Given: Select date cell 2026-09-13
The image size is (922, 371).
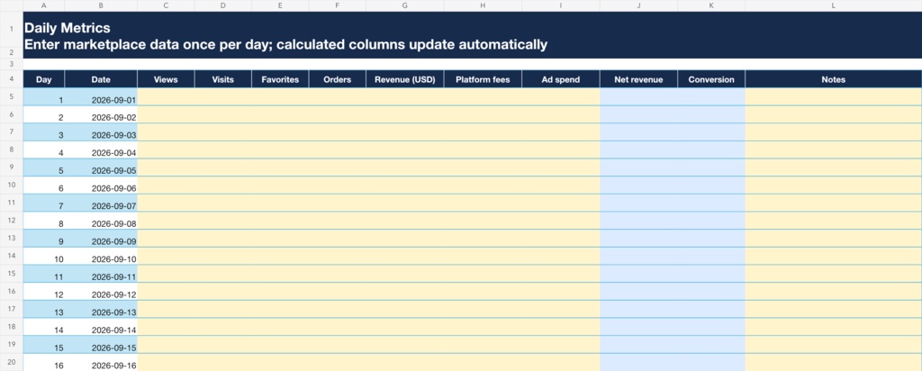Looking at the screenshot, I should click(101, 309).
